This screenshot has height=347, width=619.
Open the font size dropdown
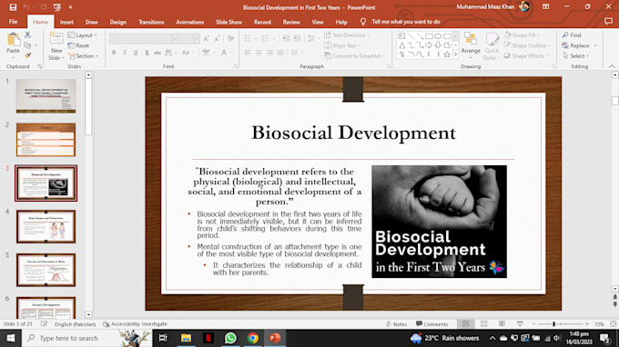coord(196,38)
